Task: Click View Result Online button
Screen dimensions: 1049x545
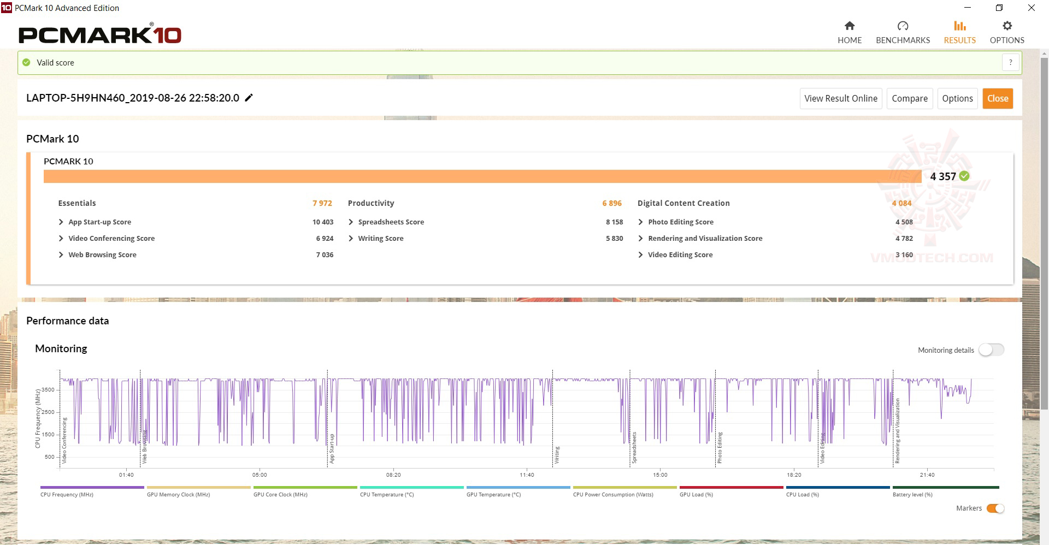Action: click(841, 98)
